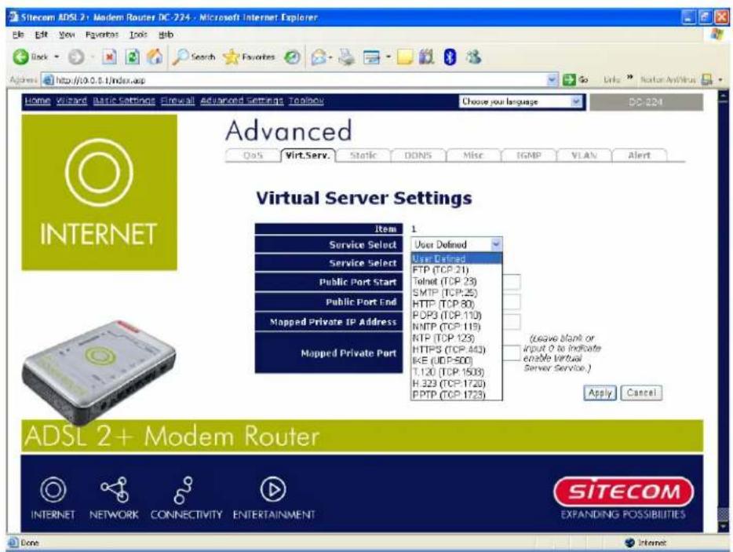Click the Cancel button
Image resolution: width=733 pixels, height=552 pixels.
(x=641, y=393)
